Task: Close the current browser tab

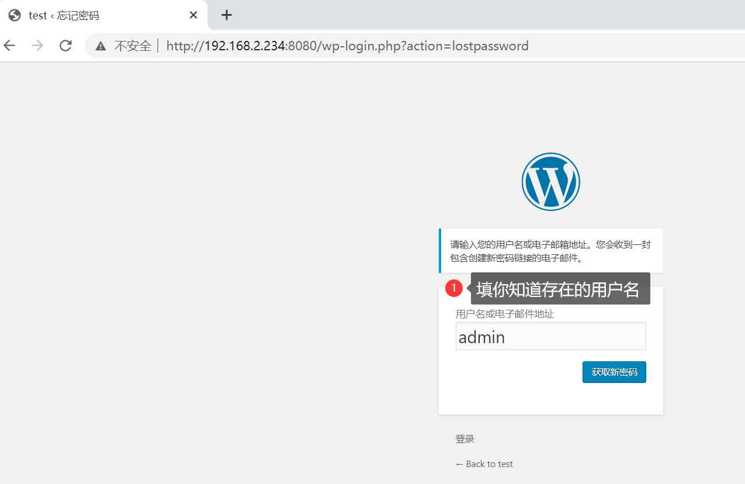Action: (x=193, y=15)
